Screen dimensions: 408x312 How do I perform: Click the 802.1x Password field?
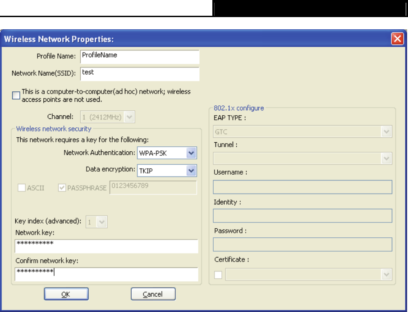(x=303, y=244)
